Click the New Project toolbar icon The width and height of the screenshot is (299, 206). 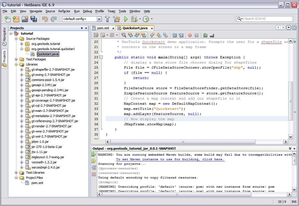pos(16,19)
